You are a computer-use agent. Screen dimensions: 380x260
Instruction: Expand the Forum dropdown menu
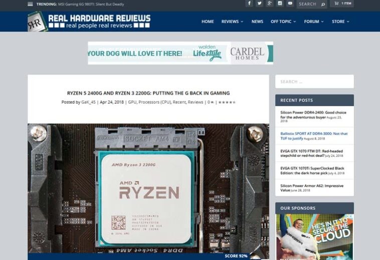(x=314, y=21)
